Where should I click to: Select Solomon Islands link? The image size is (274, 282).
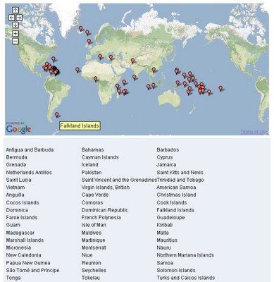click(176, 271)
